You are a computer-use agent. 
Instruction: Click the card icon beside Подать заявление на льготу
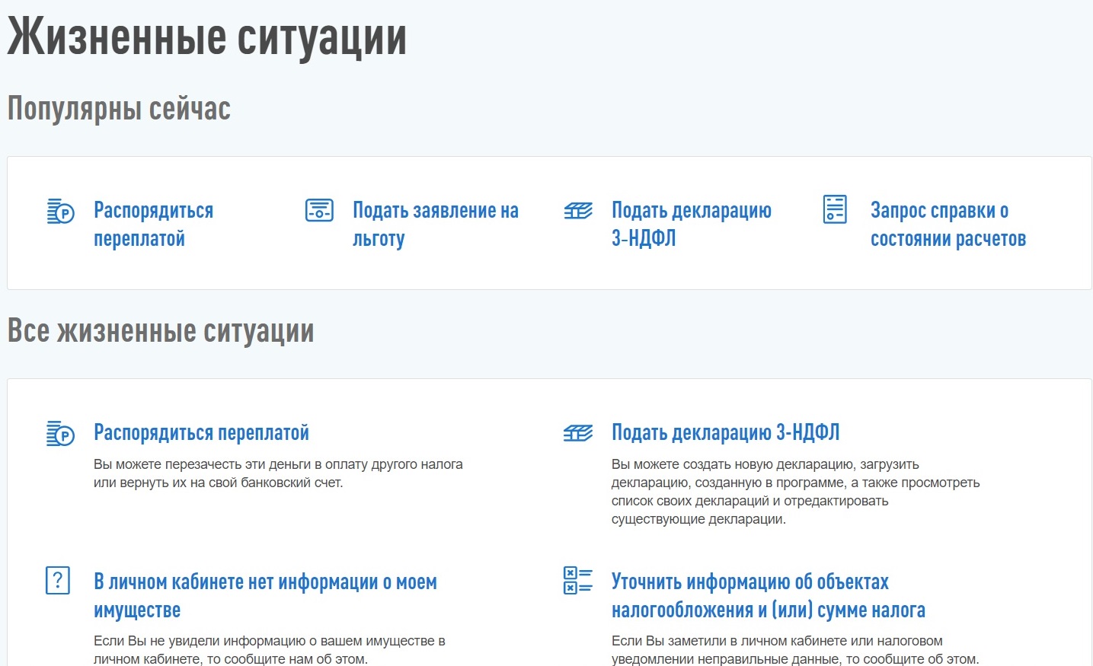click(x=319, y=210)
